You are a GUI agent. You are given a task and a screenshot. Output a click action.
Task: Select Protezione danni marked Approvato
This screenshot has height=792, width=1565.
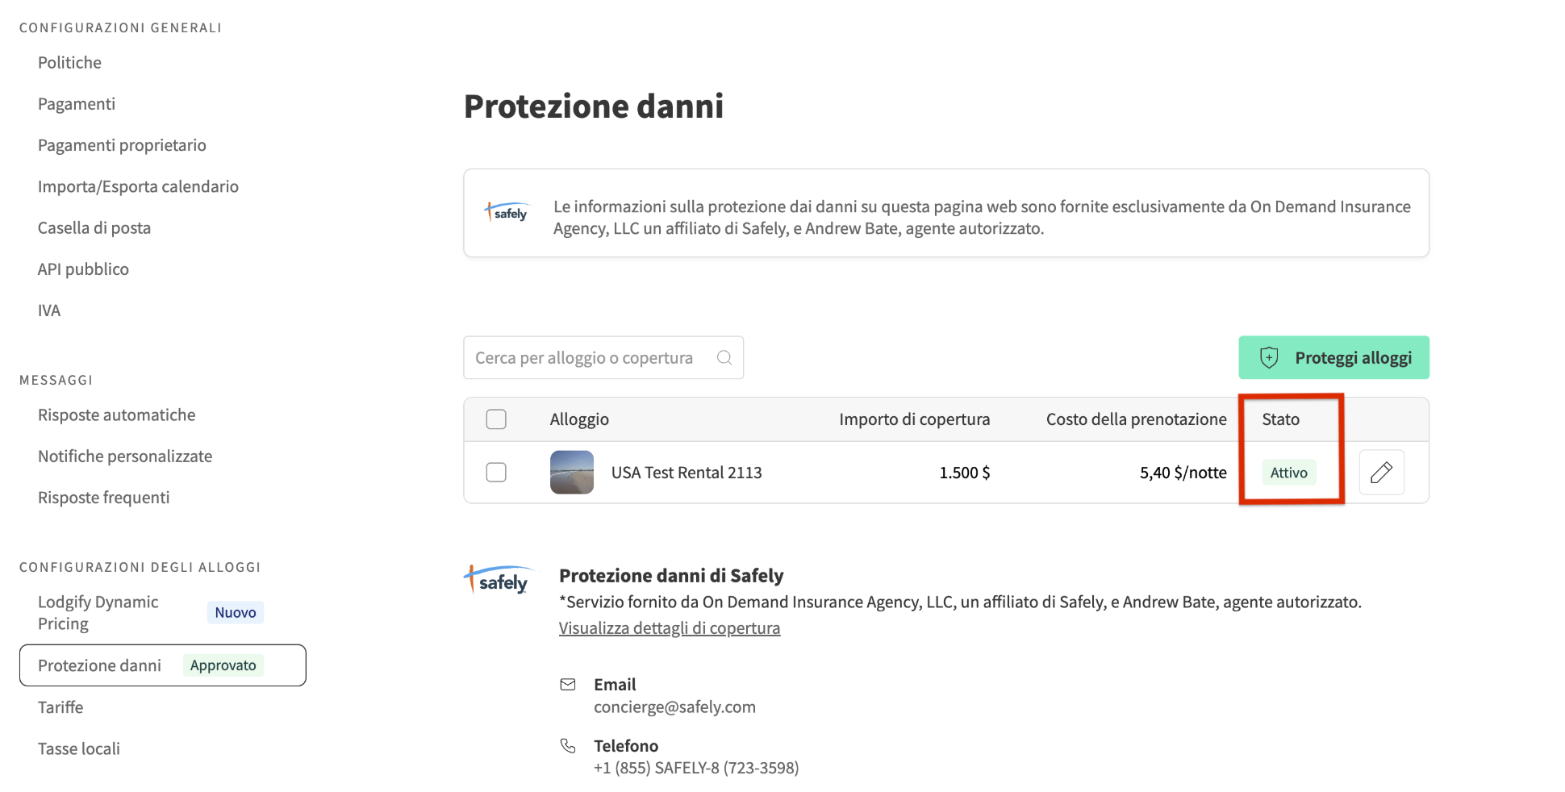click(x=99, y=665)
